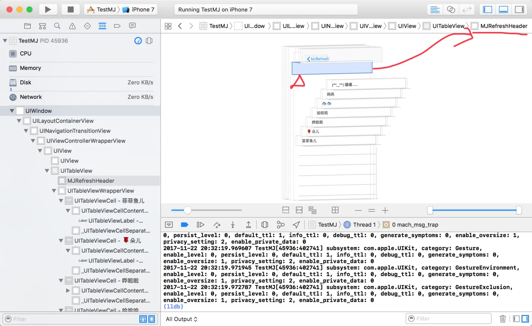
Task: Select the Network gauge row
Action: click(x=80, y=97)
